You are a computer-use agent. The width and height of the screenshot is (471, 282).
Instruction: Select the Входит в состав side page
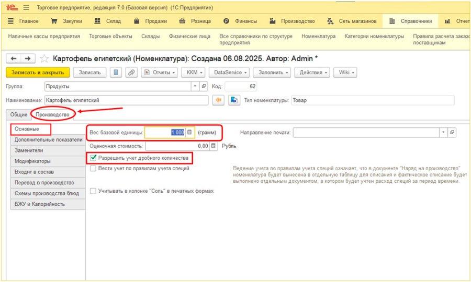pos(48,172)
